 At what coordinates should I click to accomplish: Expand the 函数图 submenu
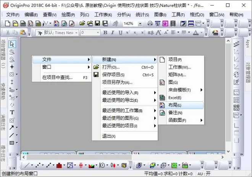pyautogui.click(x=181, y=120)
